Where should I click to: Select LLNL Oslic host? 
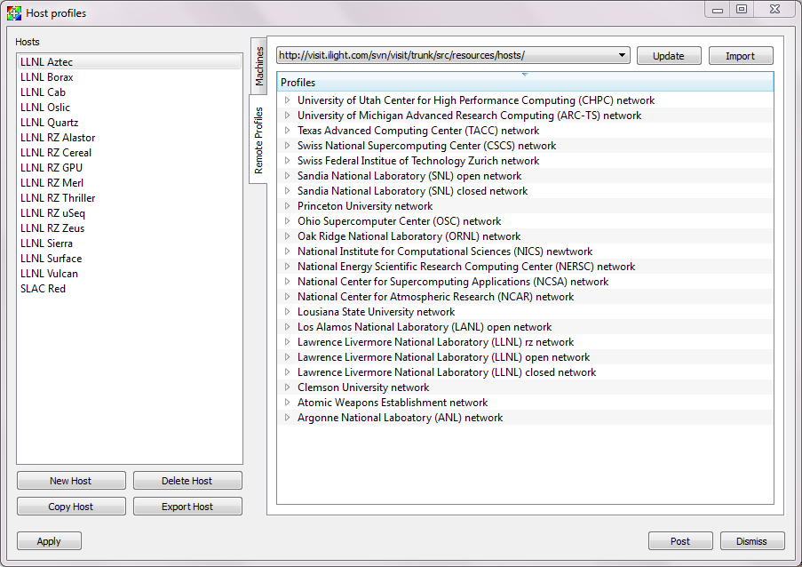click(130, 108)
